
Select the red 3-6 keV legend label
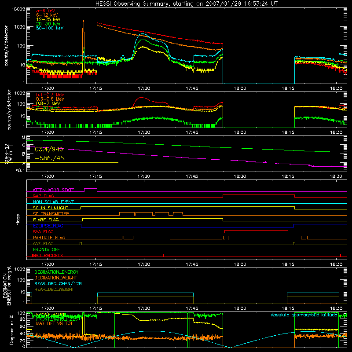45,11
